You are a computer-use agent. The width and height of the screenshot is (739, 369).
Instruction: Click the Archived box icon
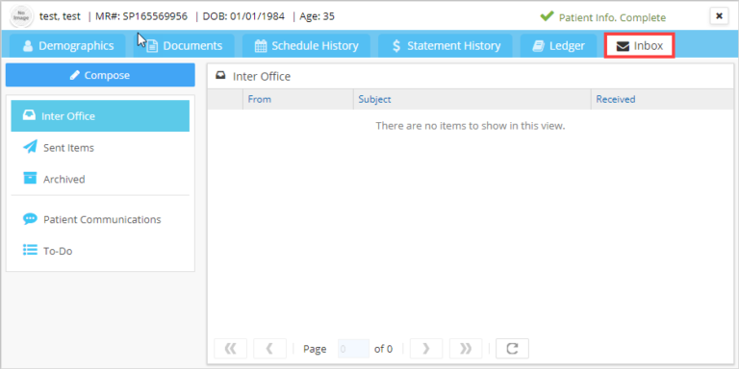pos(30,179)
